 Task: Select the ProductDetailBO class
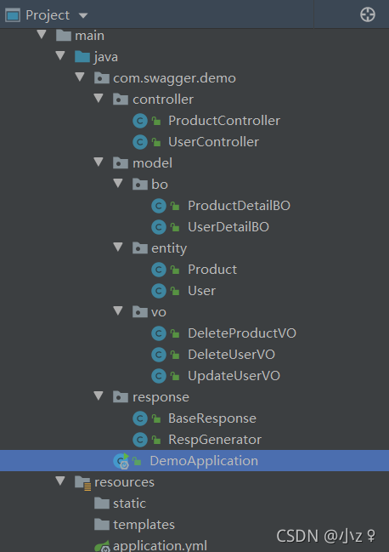239,206
